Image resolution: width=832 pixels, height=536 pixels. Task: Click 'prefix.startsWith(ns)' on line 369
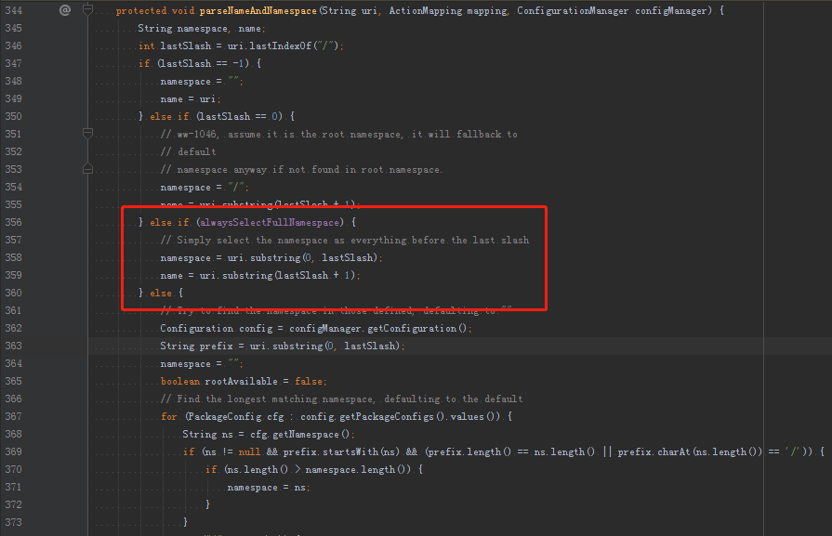(341, 452)
